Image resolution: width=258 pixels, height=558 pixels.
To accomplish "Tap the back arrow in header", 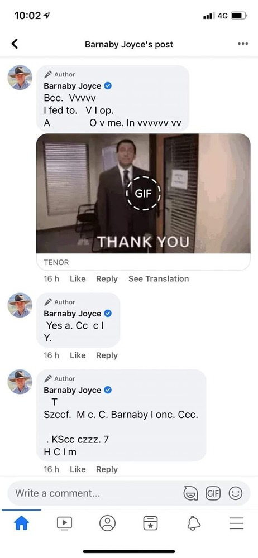I will pos(15,44).
